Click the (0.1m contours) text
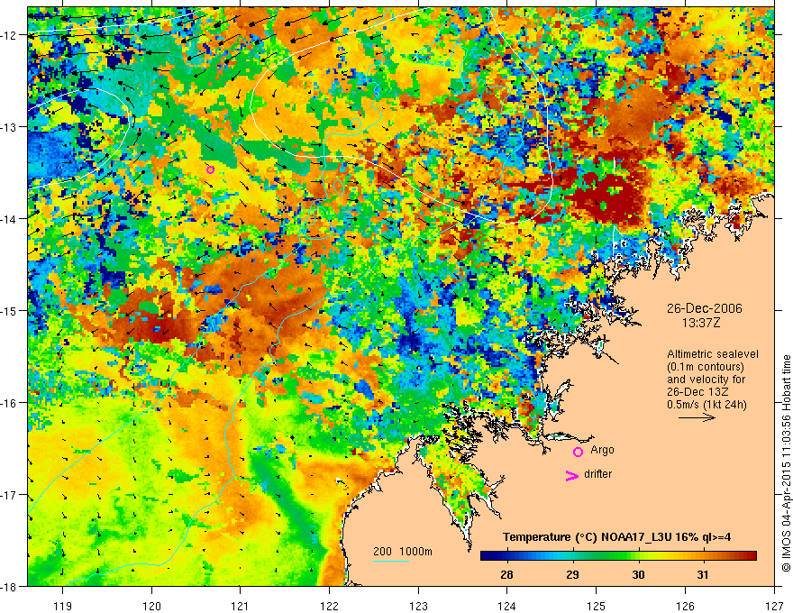This screenshot has height=613, width=793. click(706, 367)
